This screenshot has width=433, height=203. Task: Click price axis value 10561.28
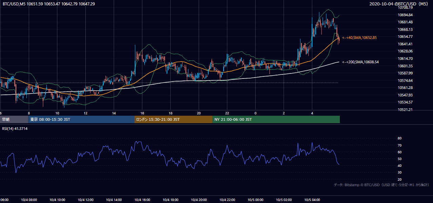click(x=406, y=88)
